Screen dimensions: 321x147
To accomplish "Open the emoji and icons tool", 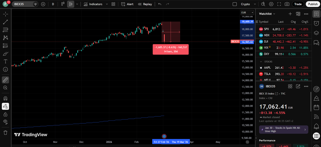I will pos(5,69).
